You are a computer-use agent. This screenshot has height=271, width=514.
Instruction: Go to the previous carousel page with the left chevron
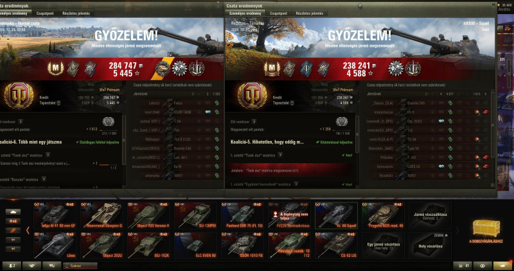28,231
